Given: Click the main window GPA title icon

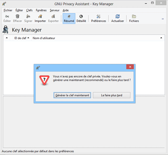Looking at the screenshot, I should 4,4.
